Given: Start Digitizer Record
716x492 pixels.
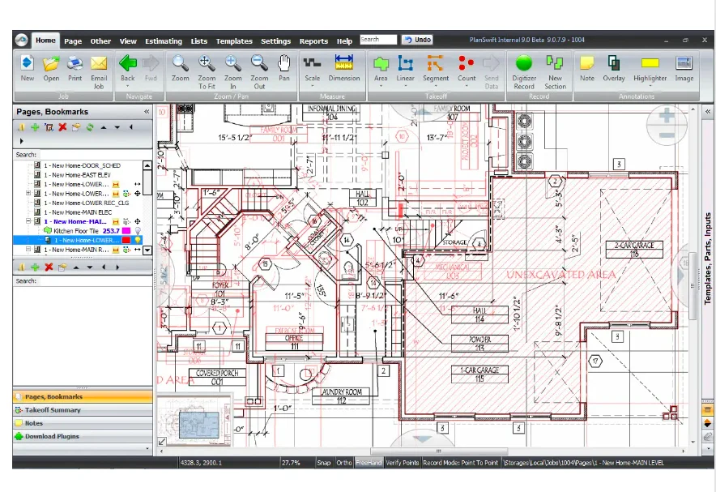Looking at the screenshot, I should 523,67.
